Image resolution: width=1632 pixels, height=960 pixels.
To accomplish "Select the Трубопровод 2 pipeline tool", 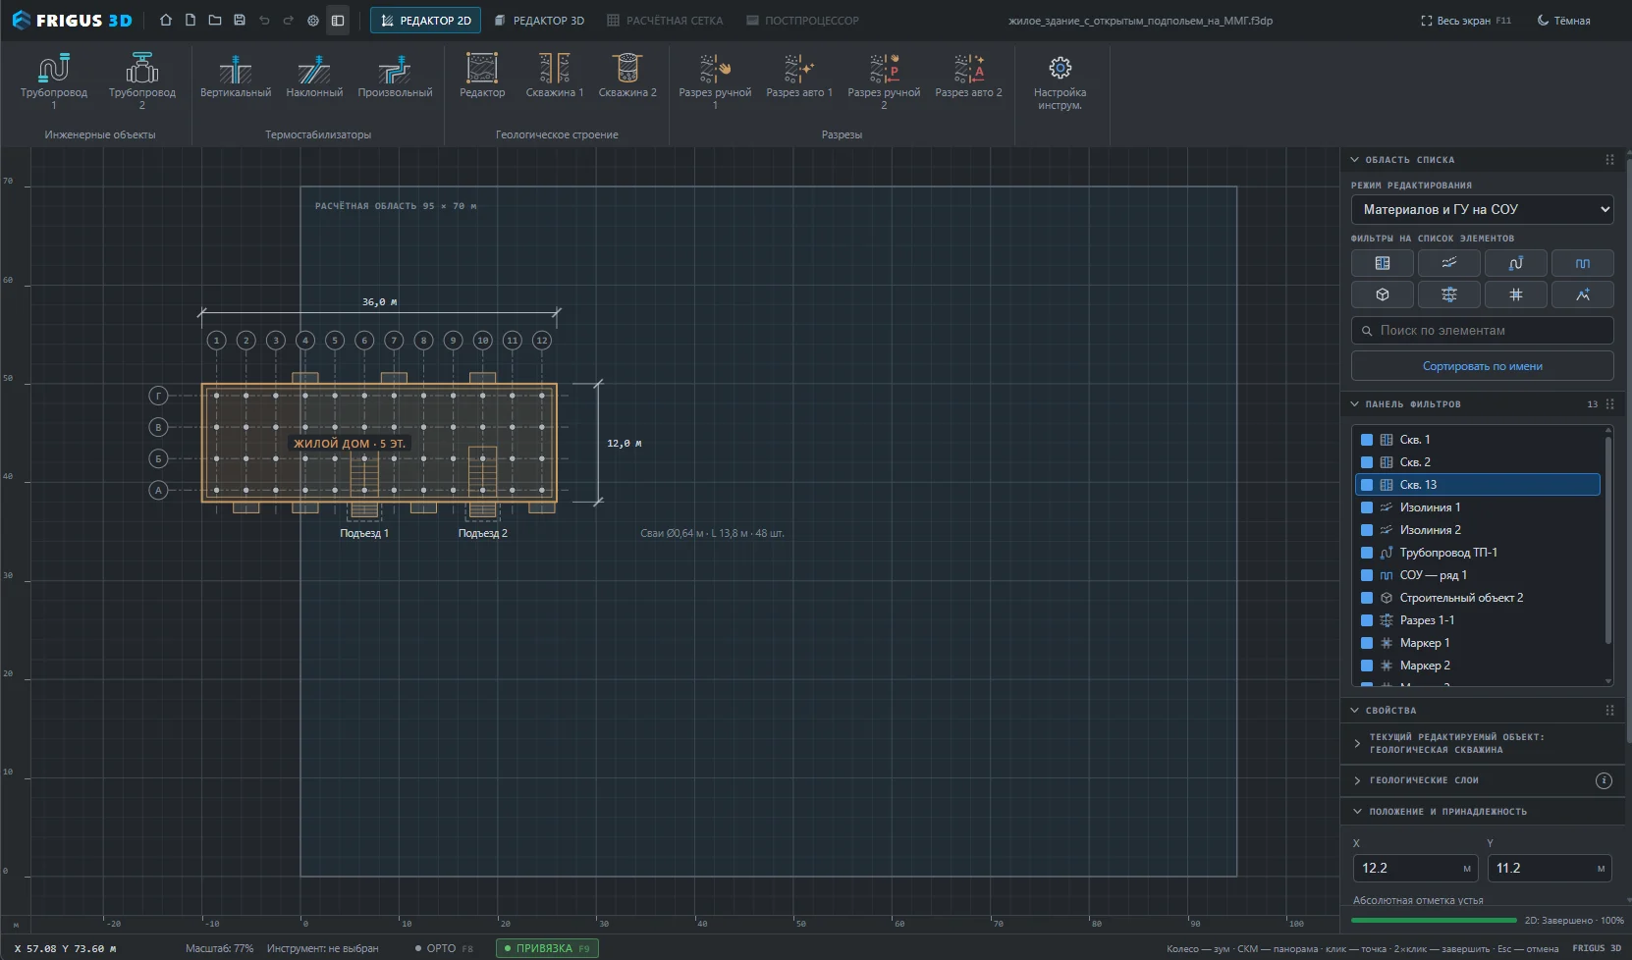I will (x=142, y=81).
